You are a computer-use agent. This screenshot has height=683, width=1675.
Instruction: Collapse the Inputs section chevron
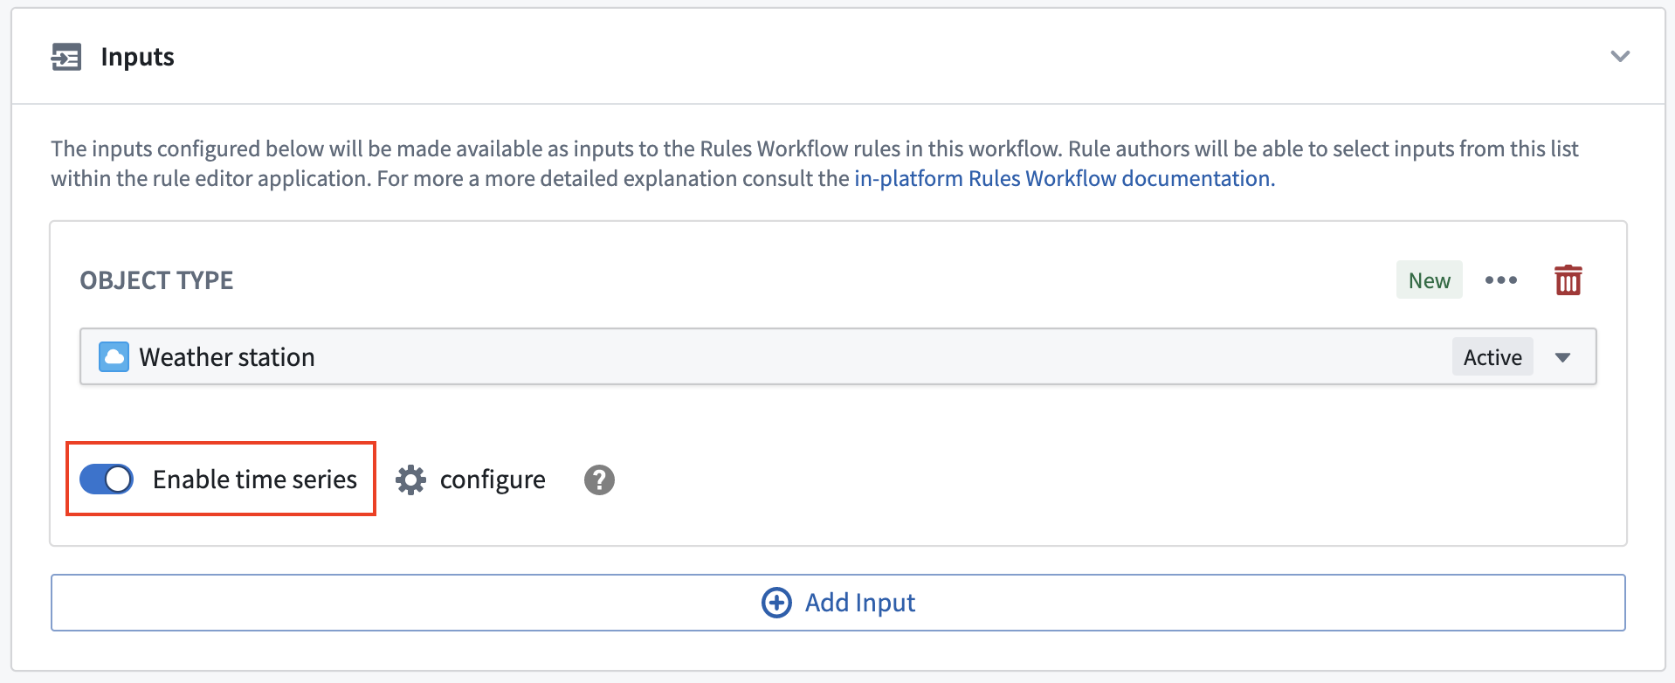pyautogui.click(x=1620, y=57)
